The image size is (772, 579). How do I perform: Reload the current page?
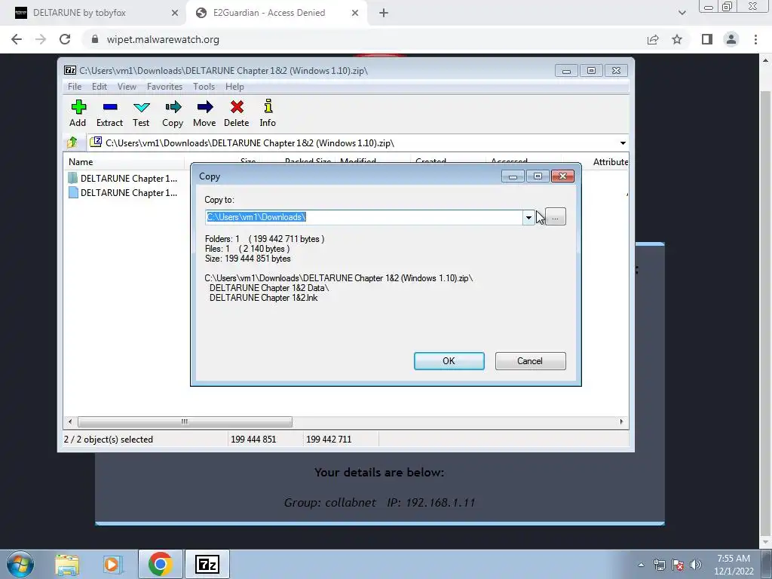65,39
